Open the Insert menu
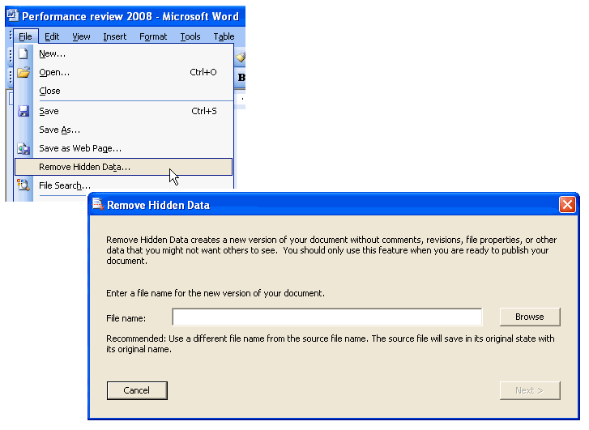Viewport: 589px width, 430px height. 114,36
